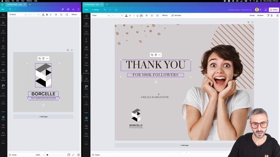This screenshot has height=157, width=280.
Task: Toggle Italic in the right window toolbar
Action: pyautogui.click(x=133, y=16)
